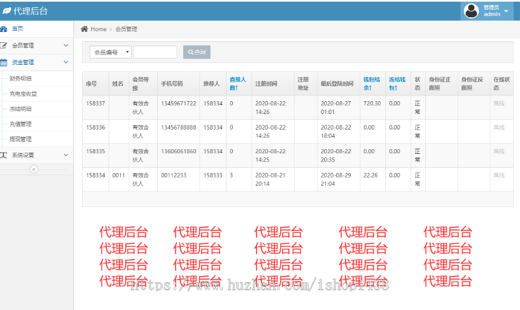The height and width of the screenshot is (310, 520).
Task: Expand the 系统设置 sidebar chevron
Action: (66, 155)
